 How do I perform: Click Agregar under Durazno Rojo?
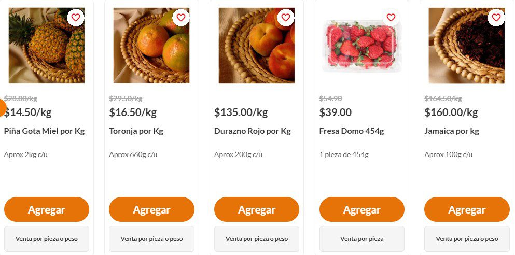point(257,209)
